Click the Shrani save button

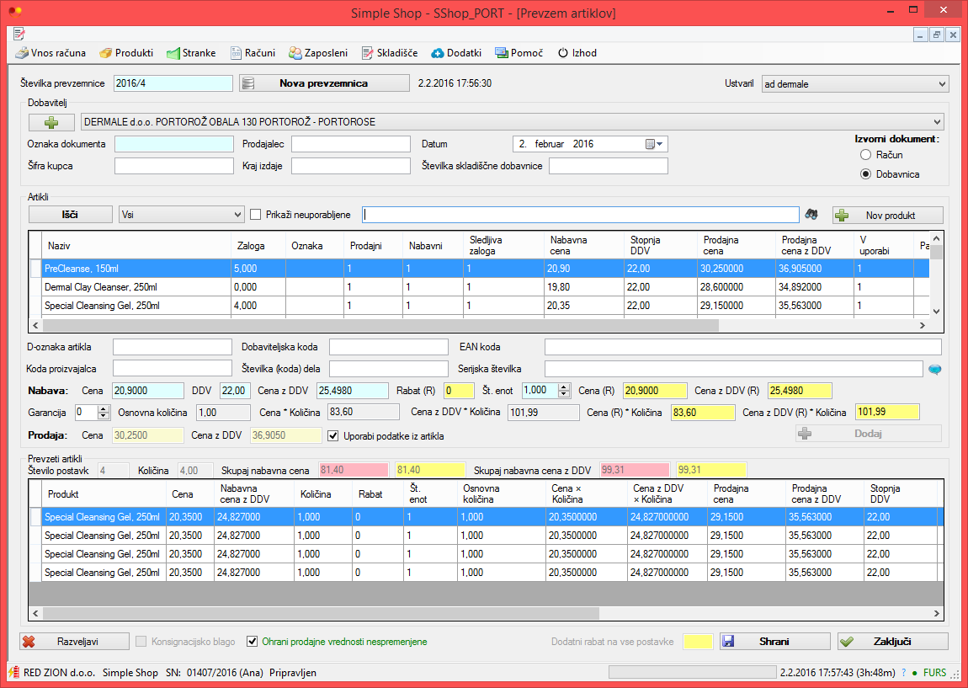pyautogui.click(x=774, y=642)
